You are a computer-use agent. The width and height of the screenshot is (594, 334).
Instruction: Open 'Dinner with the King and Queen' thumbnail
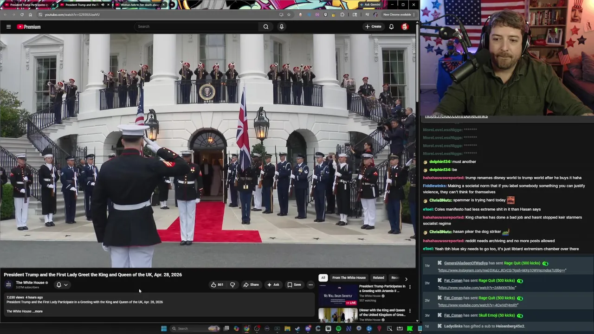(338, 315)
